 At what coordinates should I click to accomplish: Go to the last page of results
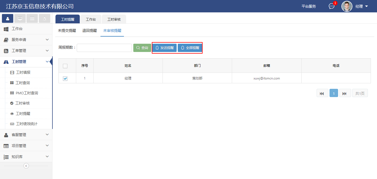345,93
